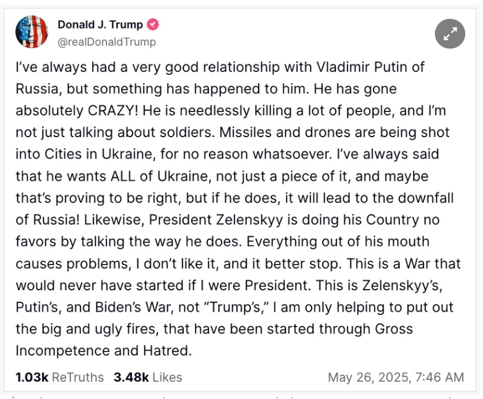Viewport: 483px width, 399px height.
Task: Click the @realDonaldTrump handle
Action: tap(106, 42)
